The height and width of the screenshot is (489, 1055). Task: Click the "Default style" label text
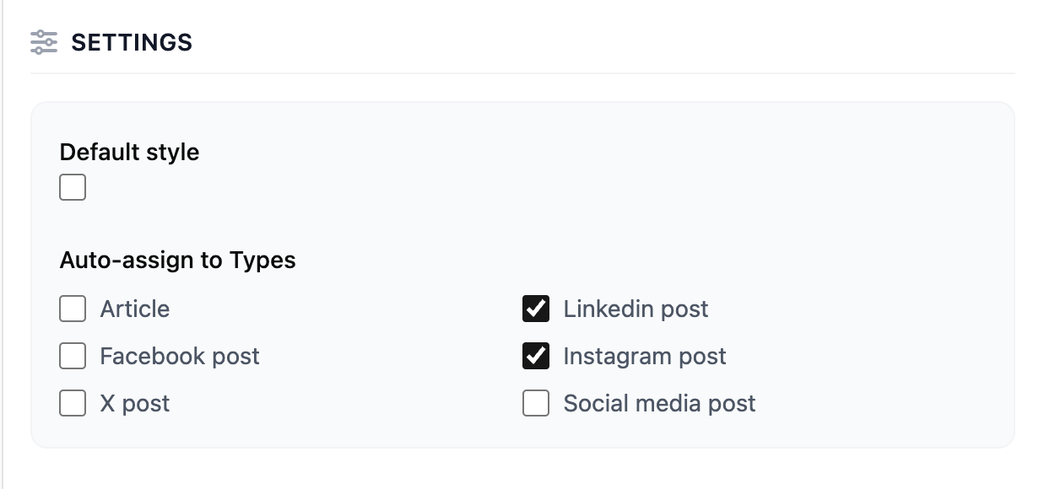coord(129,153)
